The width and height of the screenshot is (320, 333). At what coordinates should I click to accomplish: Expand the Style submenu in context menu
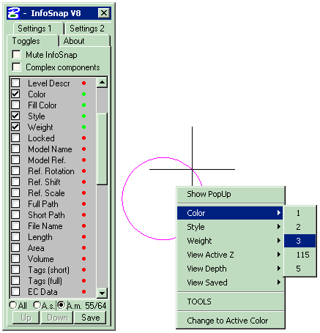coord(230,227)
